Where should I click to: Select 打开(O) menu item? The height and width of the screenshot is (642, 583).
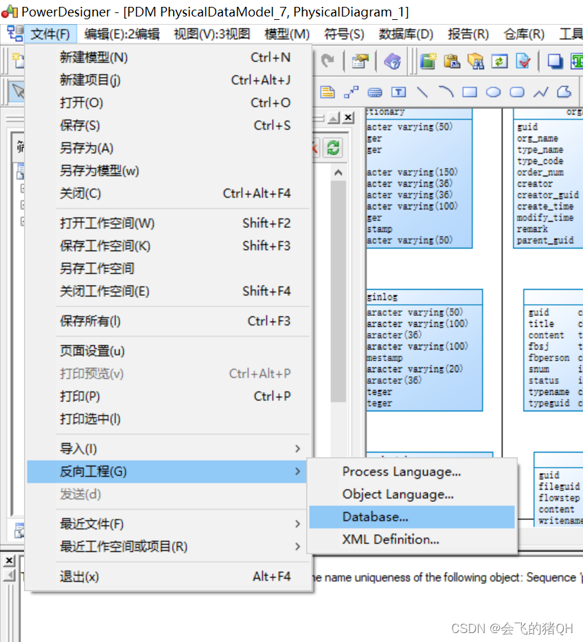[x=167, y=103]
